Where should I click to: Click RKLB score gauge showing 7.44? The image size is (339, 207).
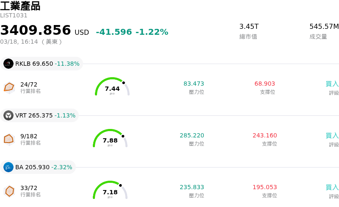tap(112, 87)
